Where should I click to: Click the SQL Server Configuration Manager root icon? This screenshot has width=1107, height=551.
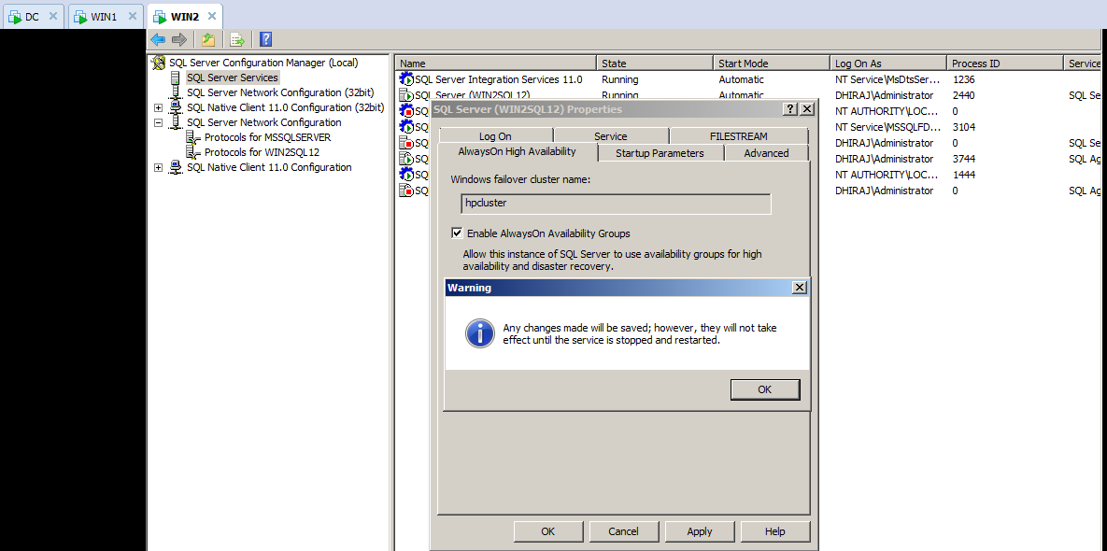click(158, 62)
